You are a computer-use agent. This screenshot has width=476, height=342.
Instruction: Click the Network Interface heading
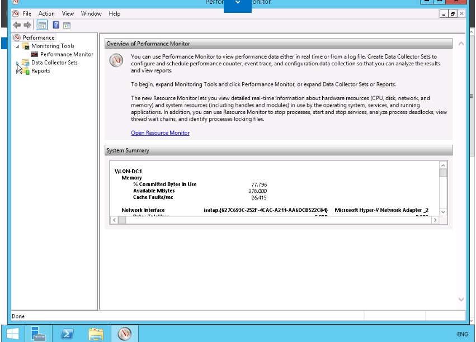[143, 210]
